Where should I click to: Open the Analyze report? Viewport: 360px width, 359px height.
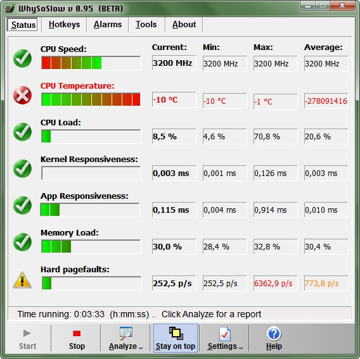(x=126, y=339)
